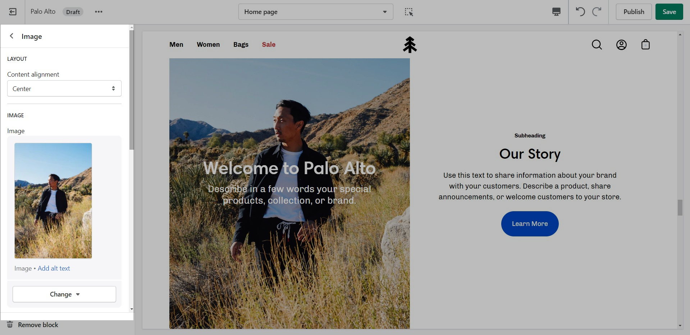Redo the last change
This screenshot has height=335, width=690.
tap(597, 12)
